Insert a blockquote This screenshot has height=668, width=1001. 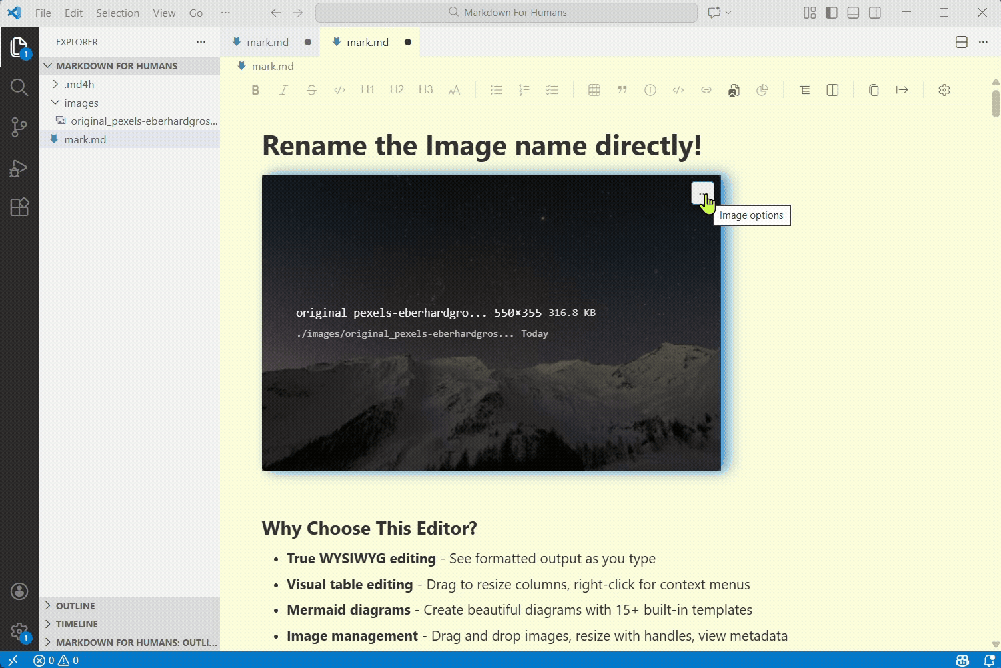tap(622, 89)
